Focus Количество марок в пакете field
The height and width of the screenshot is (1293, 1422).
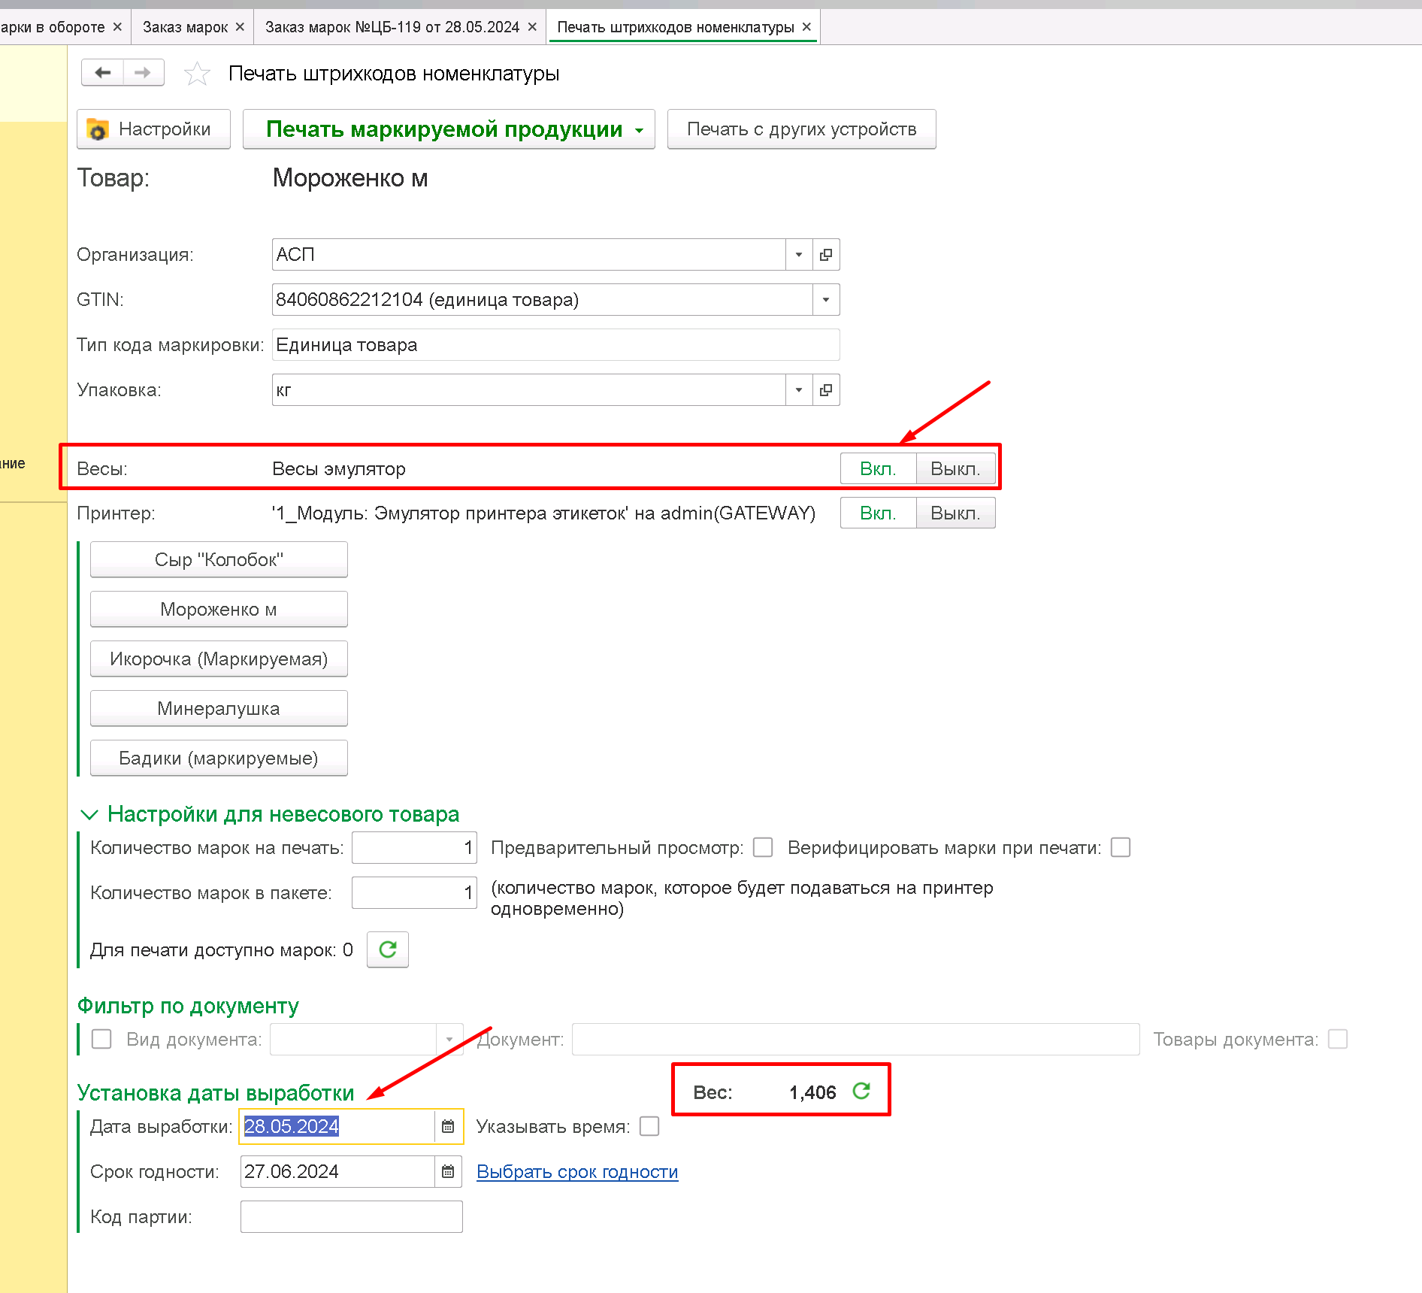coord(414,892)
